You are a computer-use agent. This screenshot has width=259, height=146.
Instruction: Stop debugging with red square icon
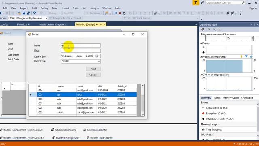(x=120, y=13)
